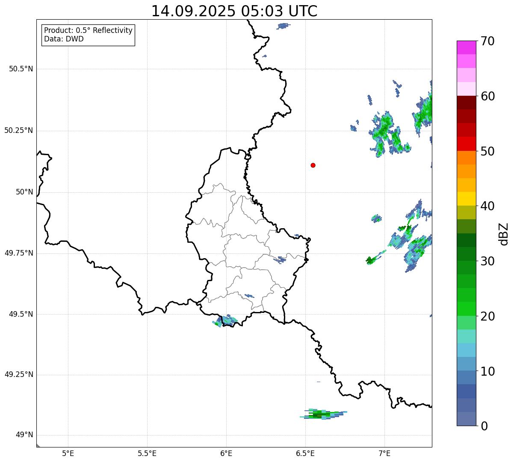
Task: Click the magenta top colorbar segment
Action: coord(466,47)
